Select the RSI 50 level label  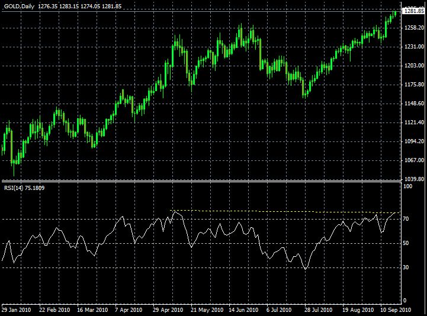tap(406, 243)
